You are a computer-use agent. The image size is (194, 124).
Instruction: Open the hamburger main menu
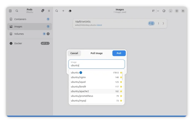49,11
